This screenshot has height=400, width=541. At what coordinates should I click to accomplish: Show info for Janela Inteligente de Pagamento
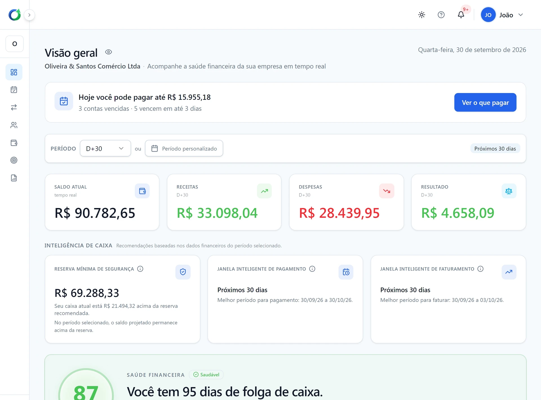312,269
